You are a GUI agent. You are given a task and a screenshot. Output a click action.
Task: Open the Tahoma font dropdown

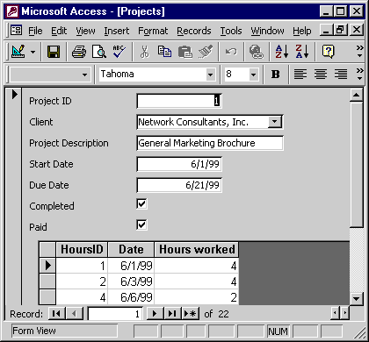pyautogui.click(x=210, y=75)
